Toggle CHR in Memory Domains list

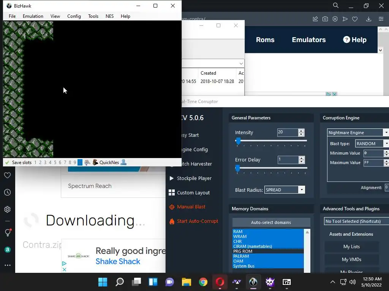tap(268, 241)
